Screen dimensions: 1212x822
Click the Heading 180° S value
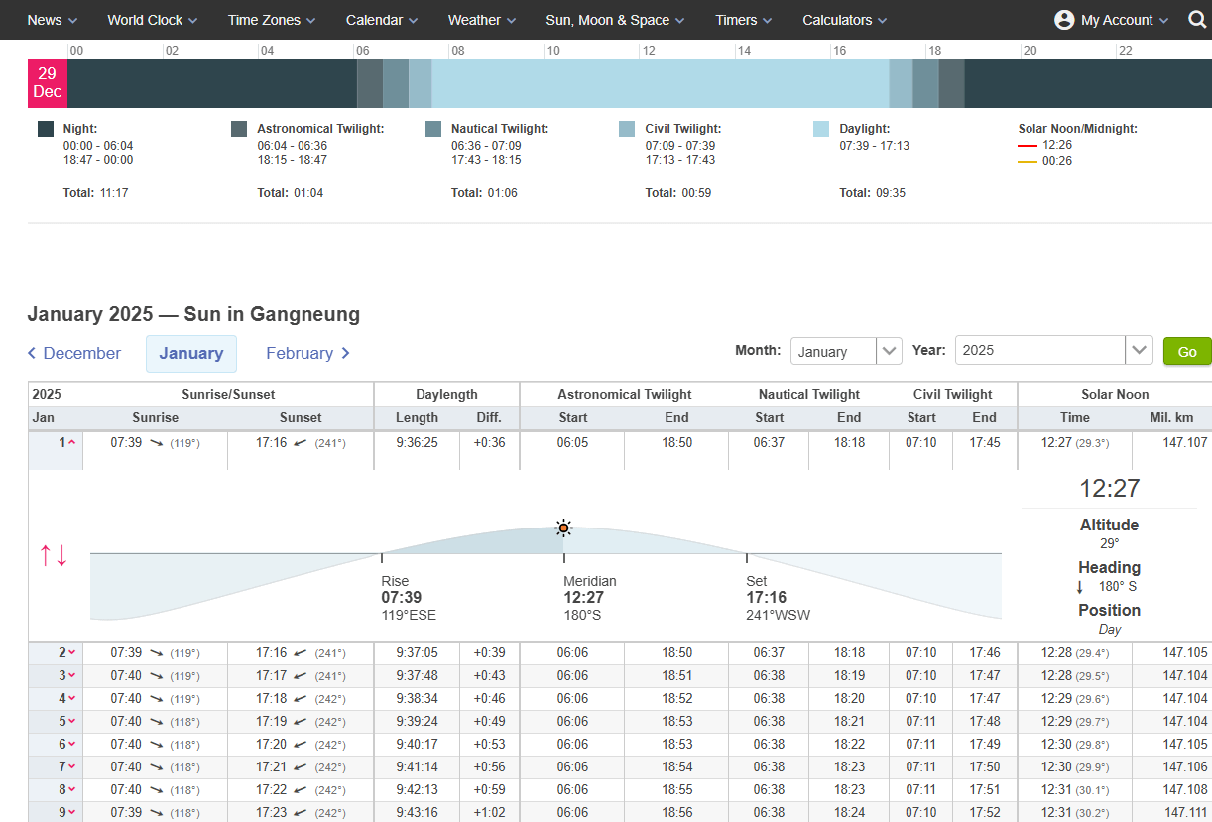1117,586
